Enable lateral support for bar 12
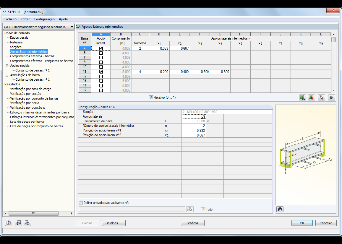Image resolution: width=342 pixels, height=244 pixels. pos(101,76)
